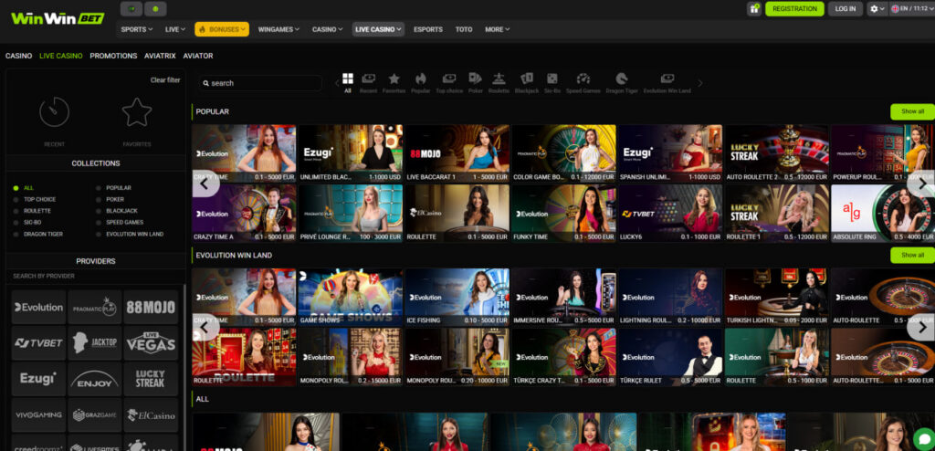Filter by Pragmatic Play provider logo
The height and width of the screenshot is (451, 935).
click(x=95, y=308)
